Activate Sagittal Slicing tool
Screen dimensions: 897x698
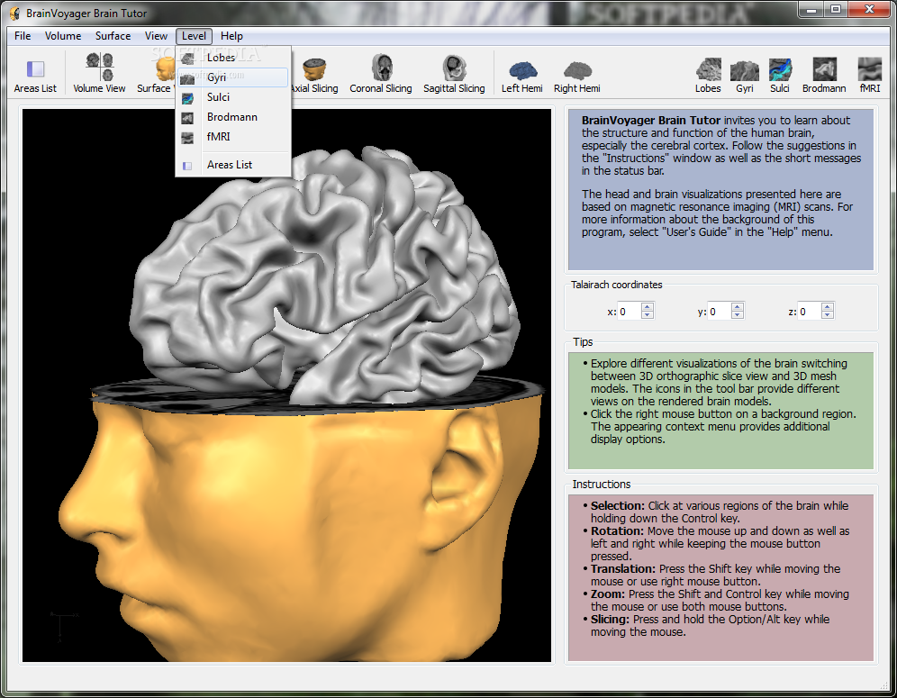point(454,75)
